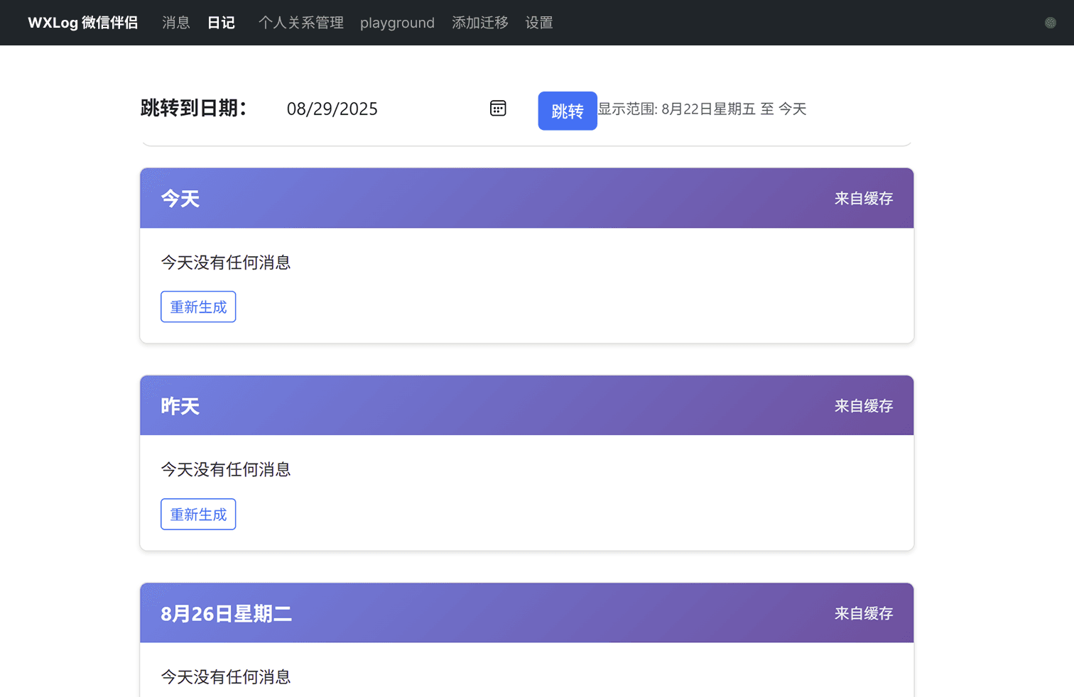Click 重新生成 in the 今天 card
Image resolution: width=1074 pixels, height=697 pixels.
(198, 307)
